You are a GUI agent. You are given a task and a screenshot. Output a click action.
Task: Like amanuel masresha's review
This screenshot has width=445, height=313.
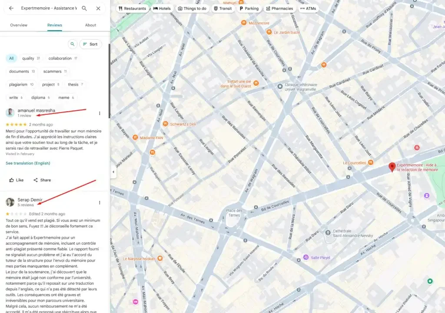point(16,180)
